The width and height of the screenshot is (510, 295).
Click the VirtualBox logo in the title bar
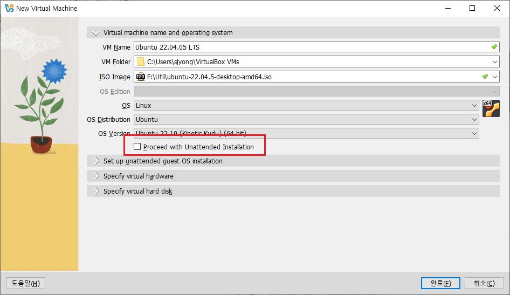coord(9,8)
